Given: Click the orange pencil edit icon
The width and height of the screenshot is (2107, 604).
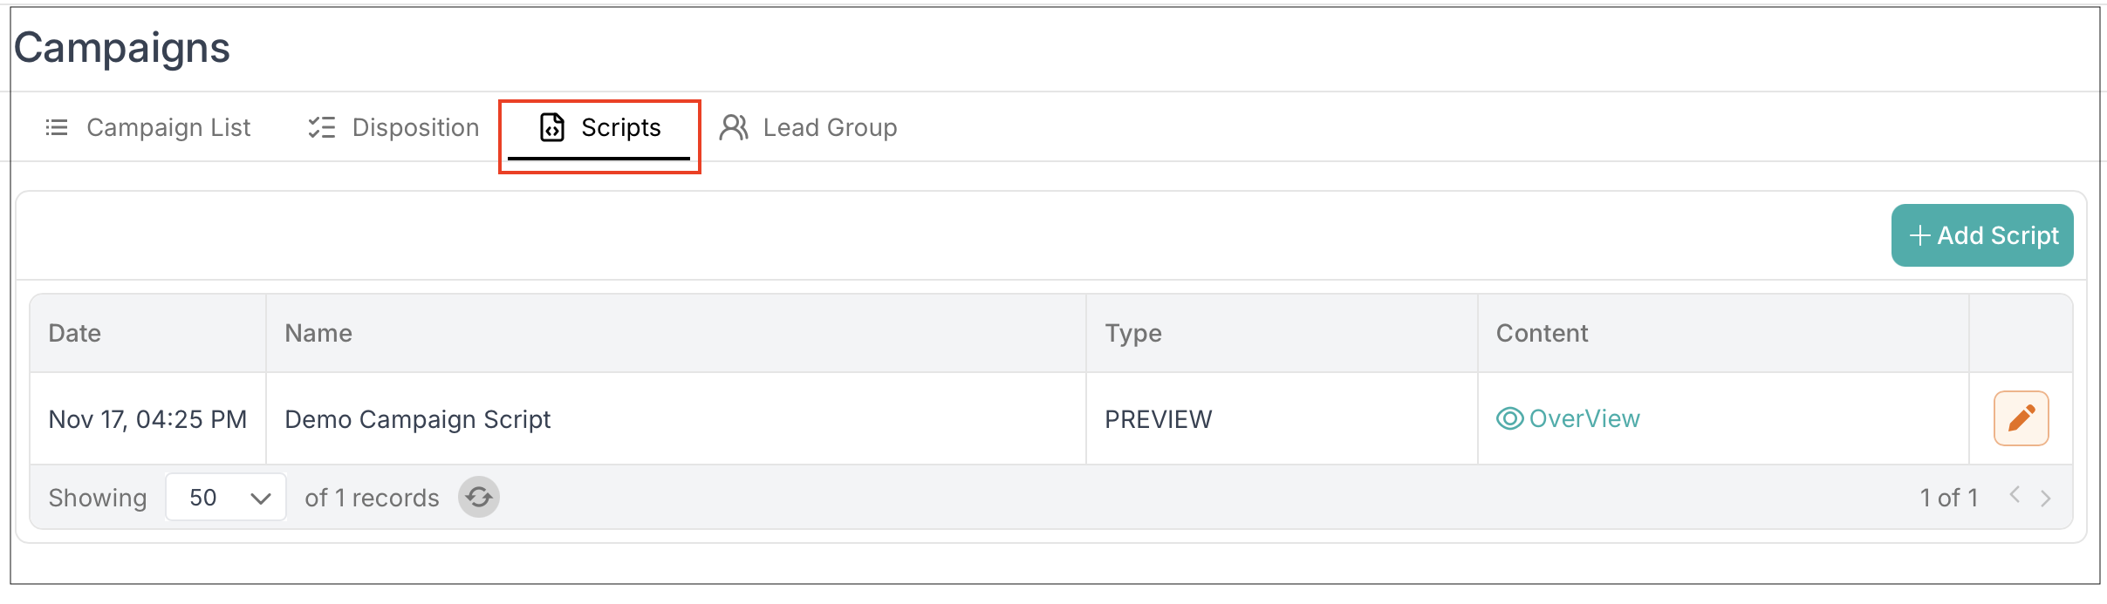Looking at the screenshot, I should coord(2021,418).
